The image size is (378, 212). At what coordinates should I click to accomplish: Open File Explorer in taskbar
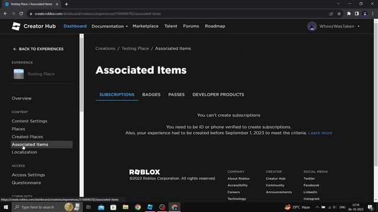(x=126, y=207)
